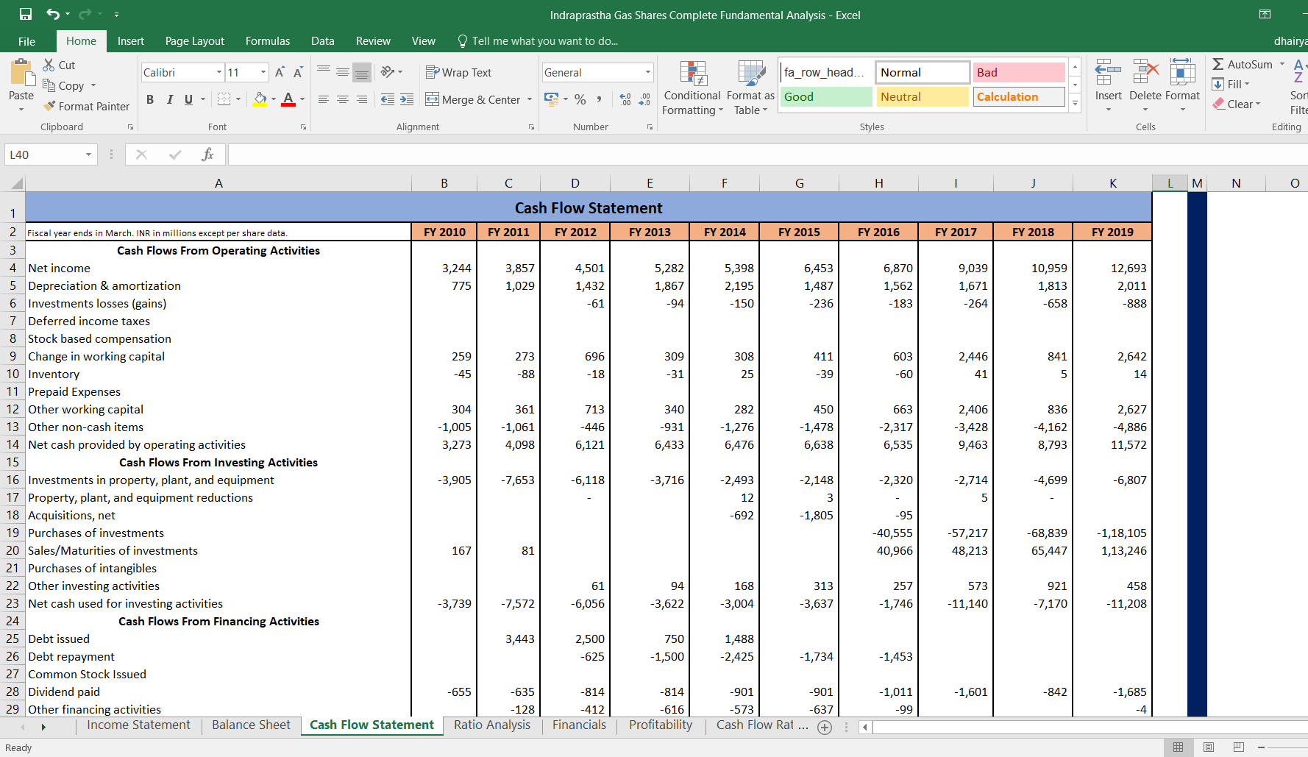
Task: Open Conditional Formatting menu
Action: click(692, 88)
